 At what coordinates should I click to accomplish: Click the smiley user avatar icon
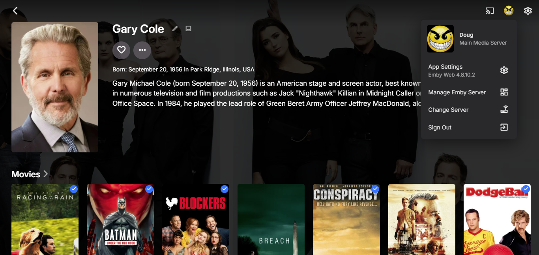pyautogui.click(x=509, y=11)
